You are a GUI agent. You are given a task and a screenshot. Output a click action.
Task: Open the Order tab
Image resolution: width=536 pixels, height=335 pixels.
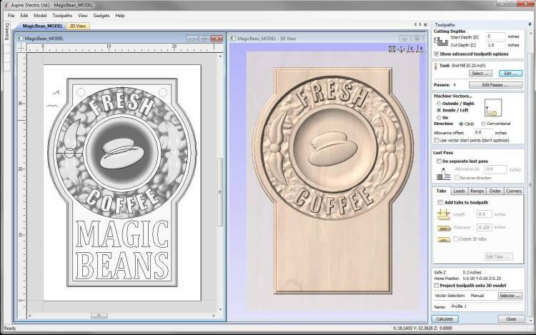pos(495,191)
